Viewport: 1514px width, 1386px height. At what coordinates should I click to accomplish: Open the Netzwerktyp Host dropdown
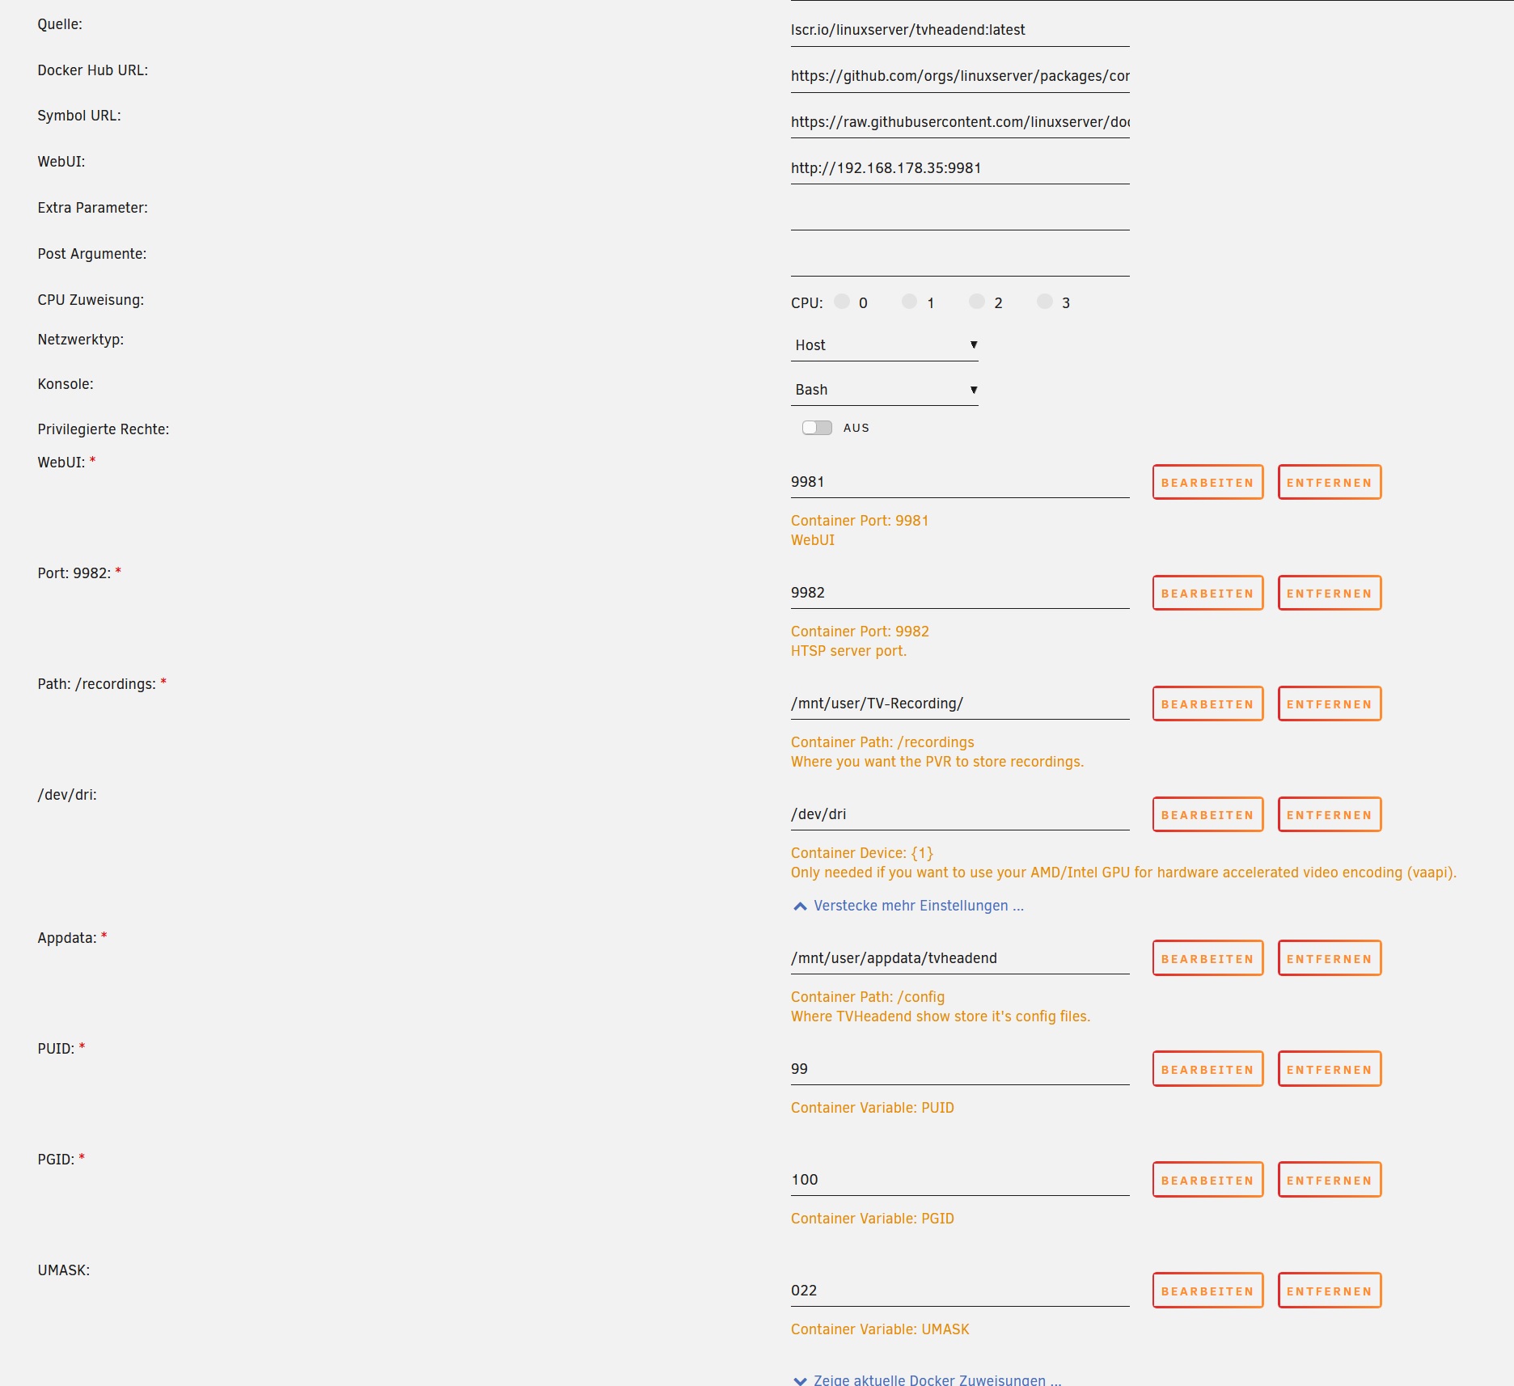885,345
